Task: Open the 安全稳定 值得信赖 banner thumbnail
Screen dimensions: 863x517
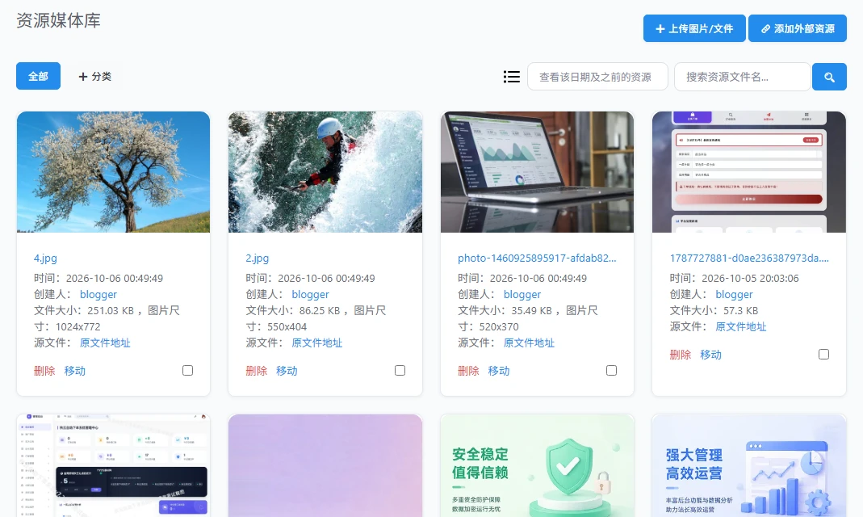Action: pos(537,466)
